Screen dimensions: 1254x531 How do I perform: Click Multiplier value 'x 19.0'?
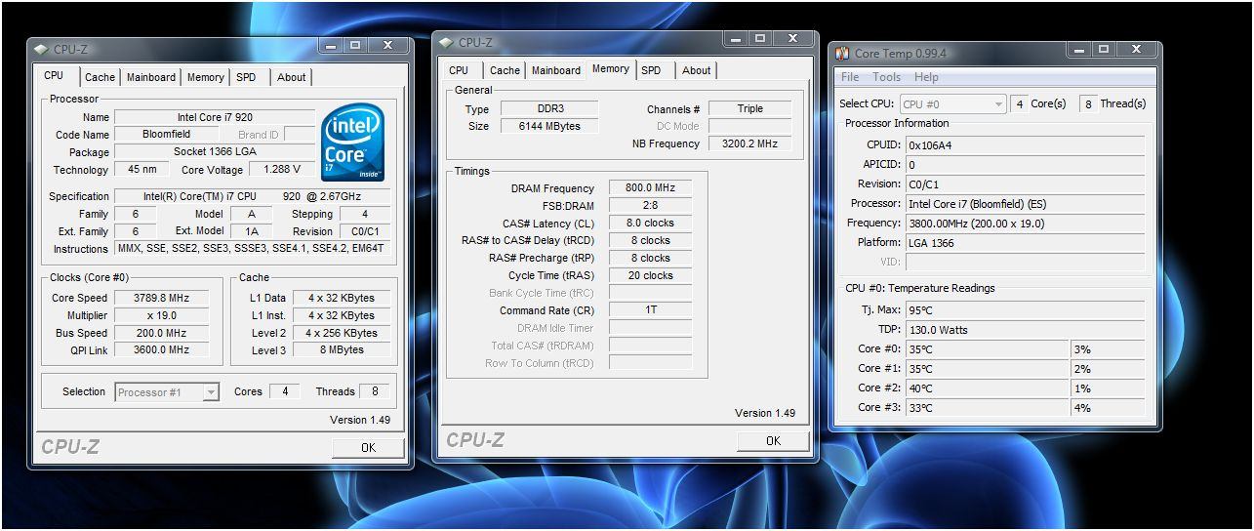[x=161, y=315]
